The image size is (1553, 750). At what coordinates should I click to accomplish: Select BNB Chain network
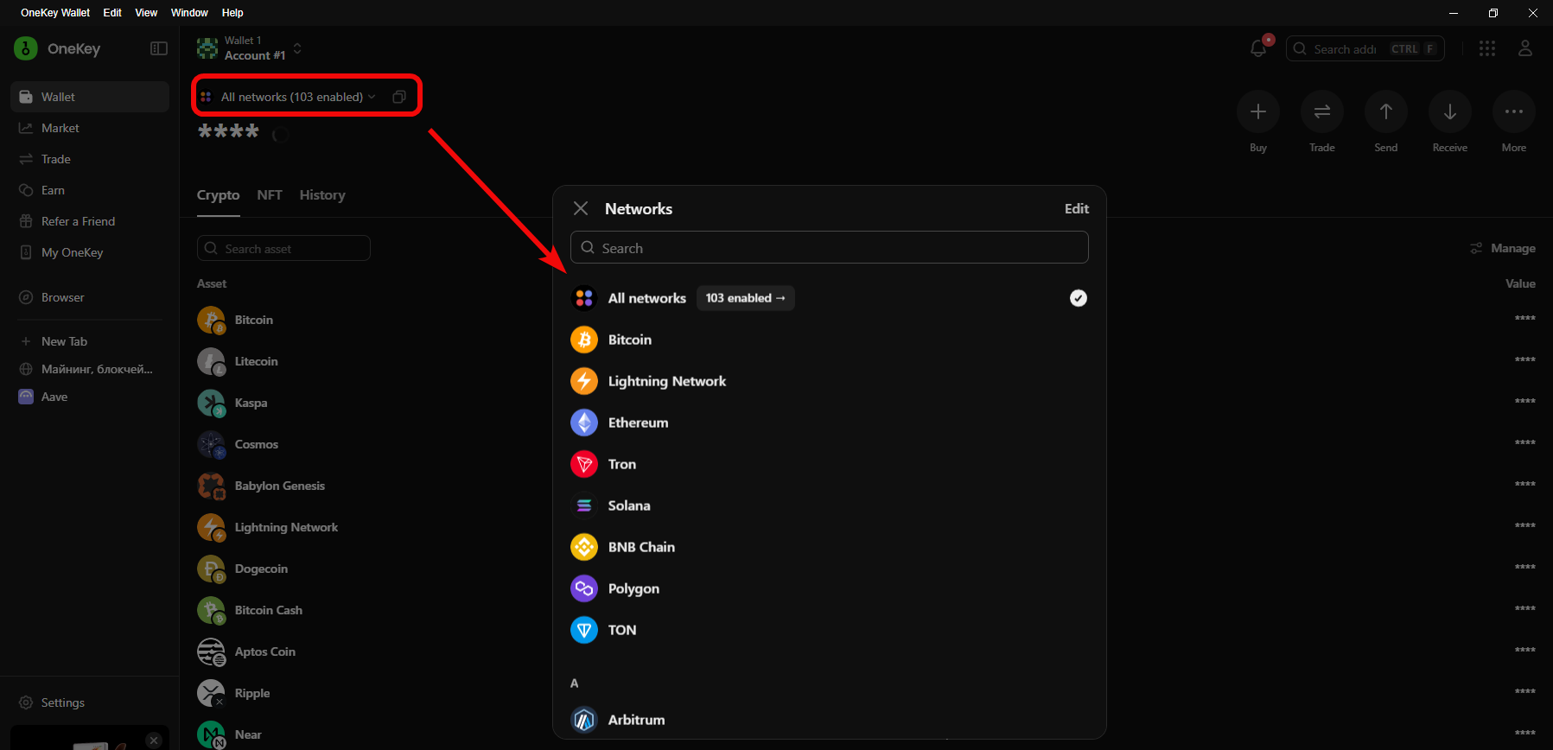tap(829, 547)
